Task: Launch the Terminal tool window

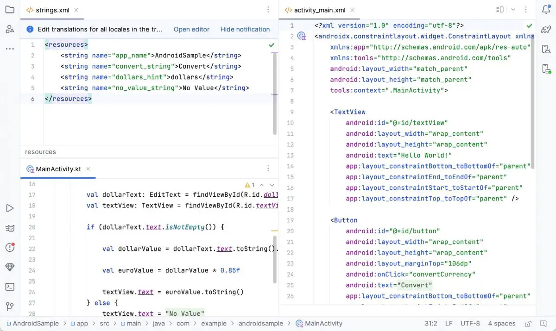Action: 10,287
